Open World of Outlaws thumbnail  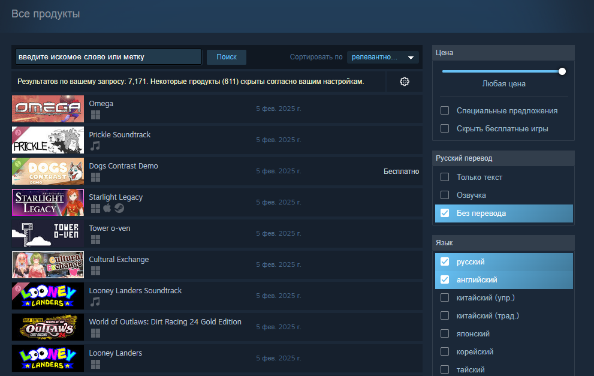(x=48, y=327)
